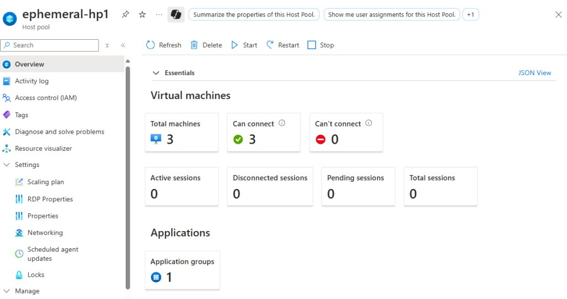Click 'Summarize the properties of this Host Pool'

[254, 14]
